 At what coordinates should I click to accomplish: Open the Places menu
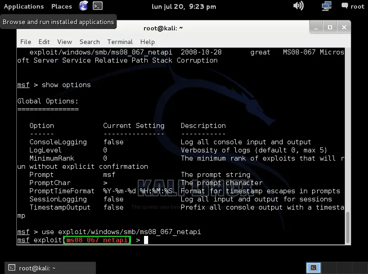(61, 6)
